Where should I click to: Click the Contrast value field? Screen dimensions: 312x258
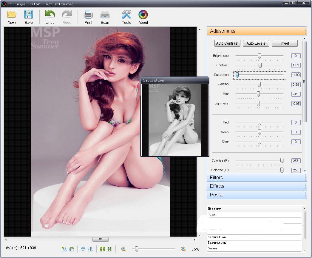(296, 65)
